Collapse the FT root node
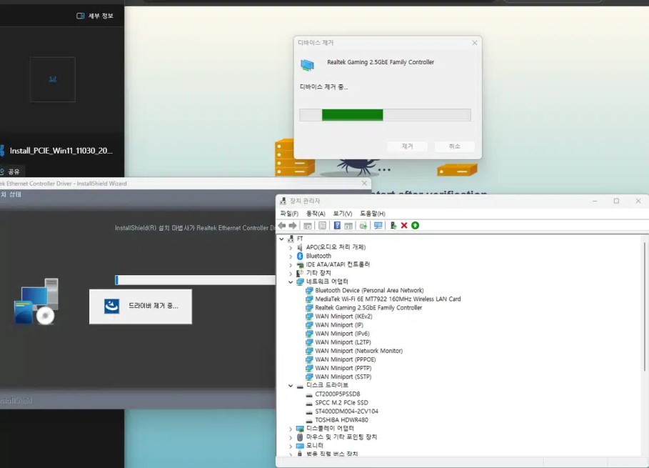This screenshot has width=649, height=468. [x=281, y=239]
